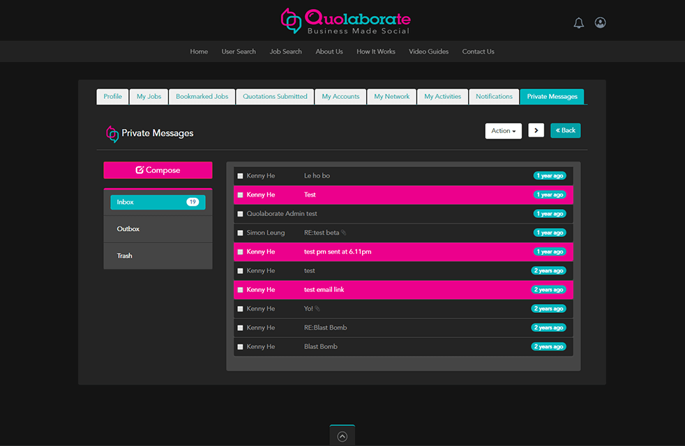The height and width of the screenshot is (446, 685).
Task: Click attachment paperclip on RE:test beta message
Action: coord(344,233)
